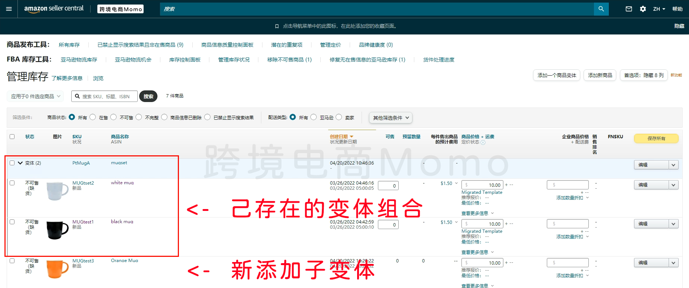
Task: Expand 添加数量折扣 for white mug row
Action: [572, 198]
